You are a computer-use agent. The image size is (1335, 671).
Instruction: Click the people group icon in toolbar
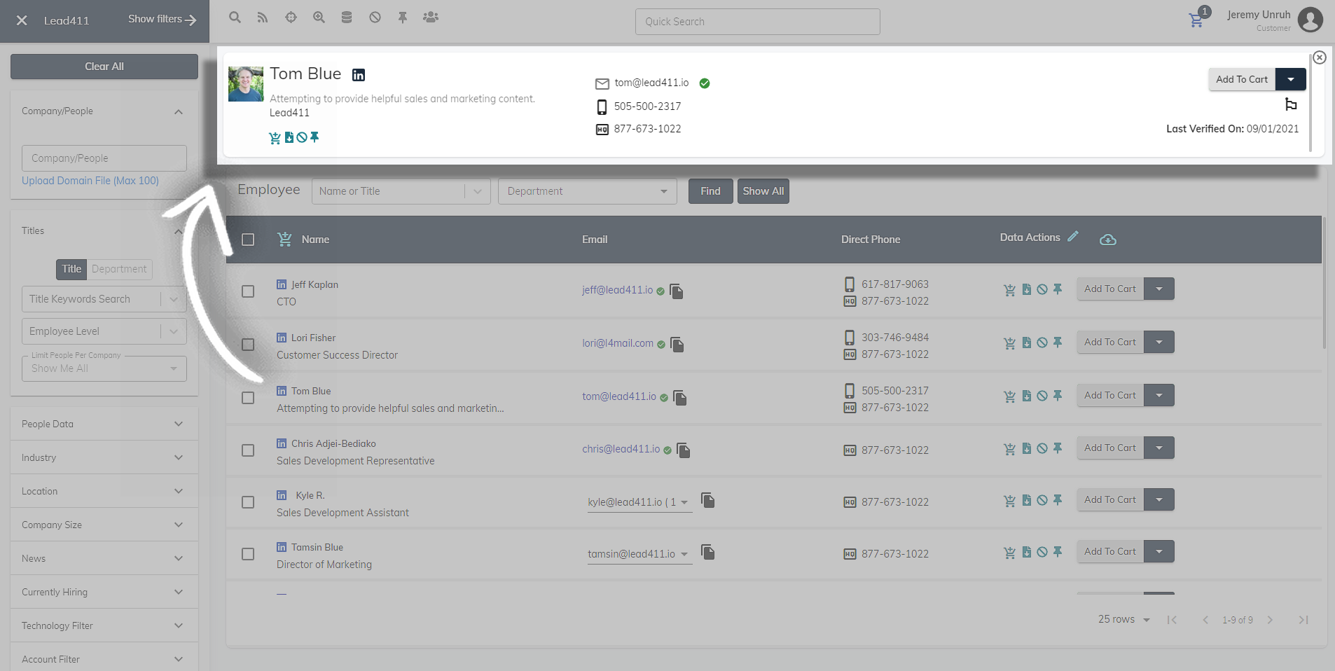[431, 18]
